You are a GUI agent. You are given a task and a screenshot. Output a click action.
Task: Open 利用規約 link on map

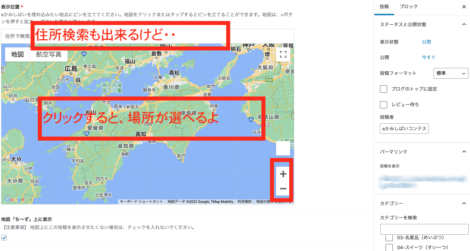(244, 201)
